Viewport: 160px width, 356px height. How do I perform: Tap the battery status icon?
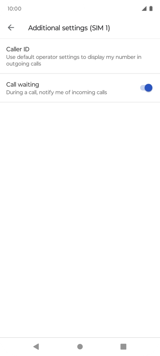(x=151, y=9)
